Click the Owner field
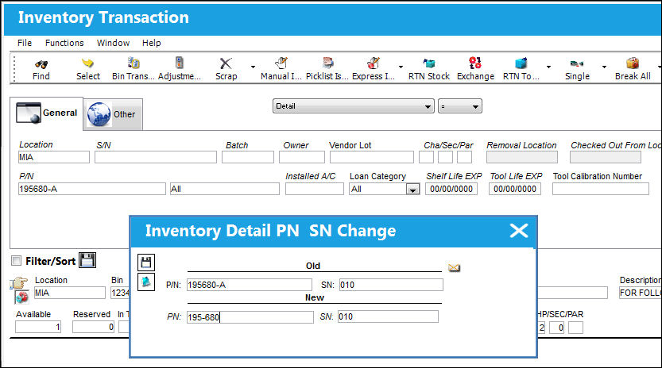Image resolution: width=662 pixels, height=368 pixels. pos(302,157)
